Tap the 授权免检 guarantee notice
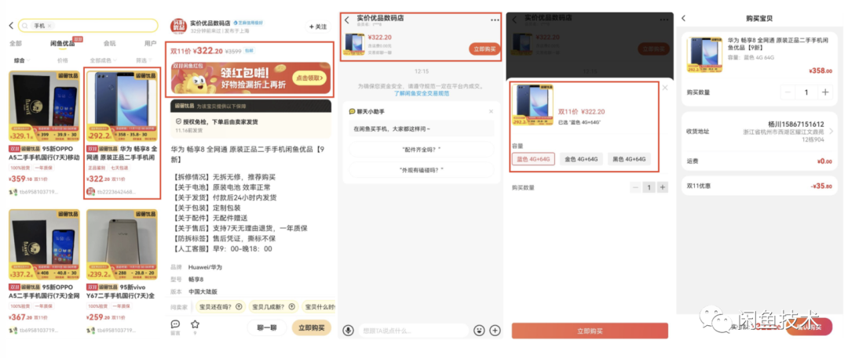 250,125
